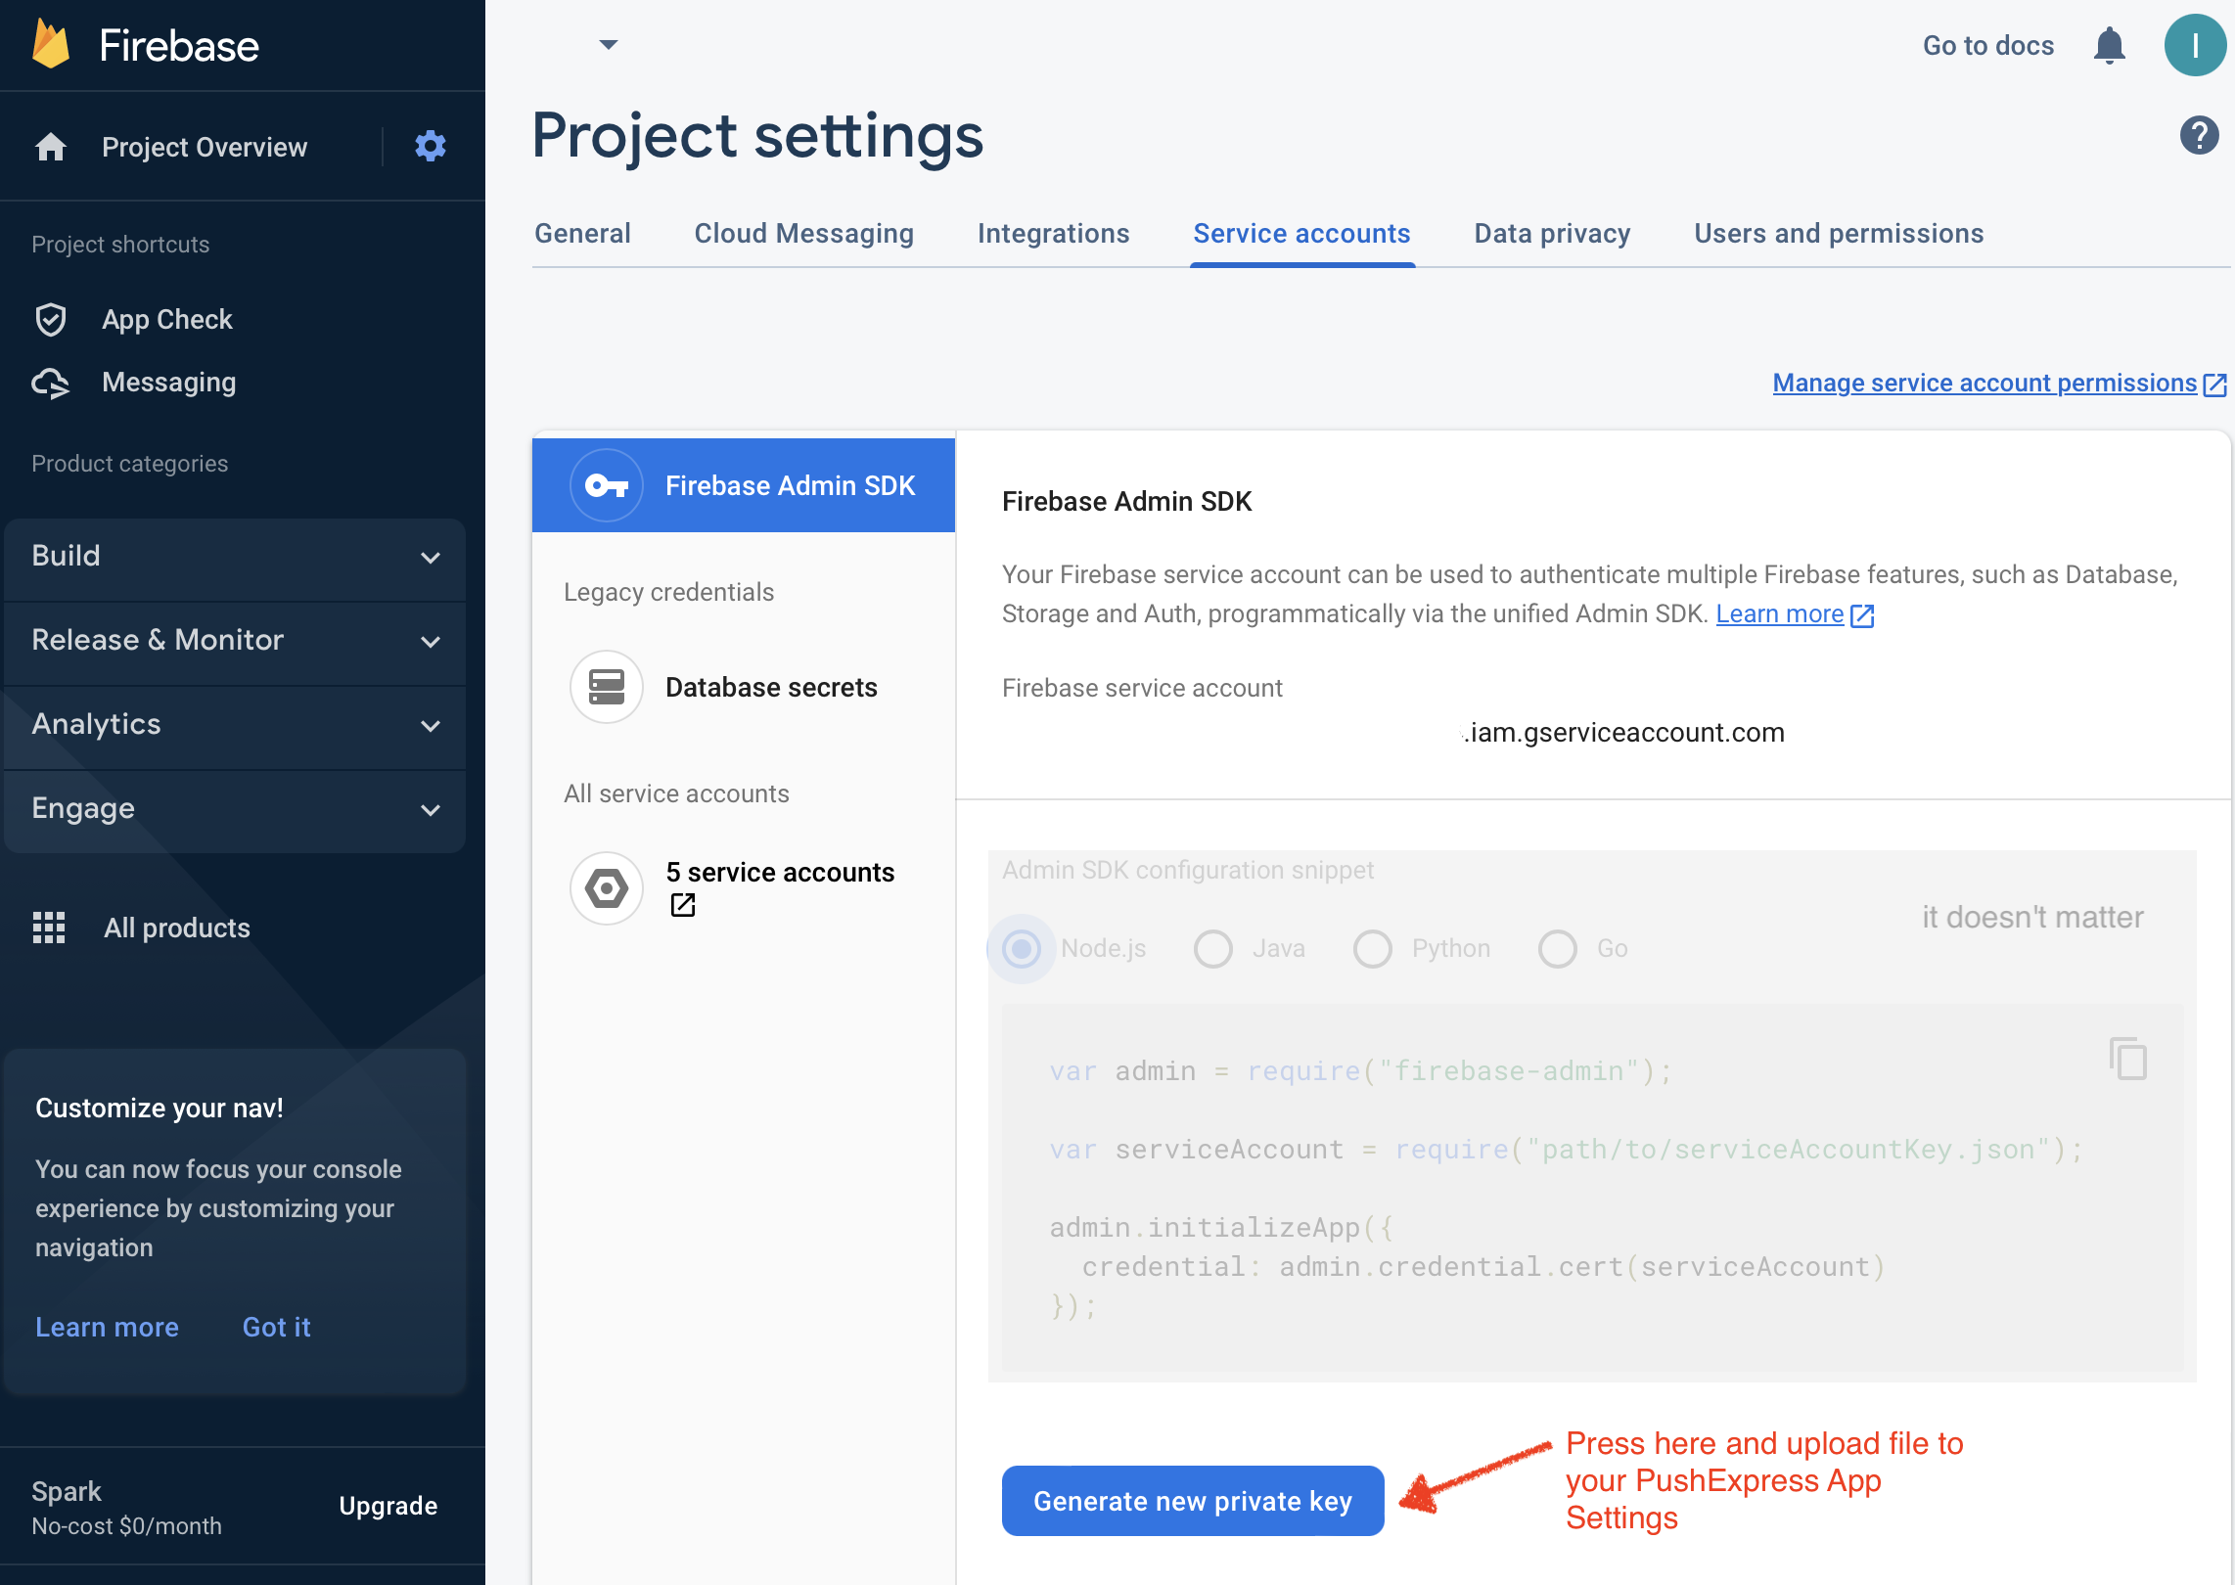The image size is (2235, 1585).
Task: Click the Legacy credentials section label
Action: pyautogui.click(x=668, y=593)
